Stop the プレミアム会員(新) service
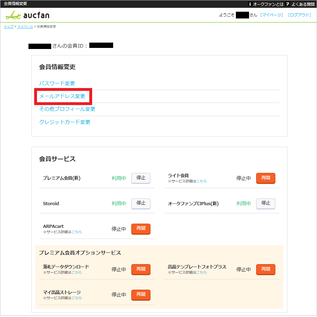Screen dimensions: 317x317 141,178
